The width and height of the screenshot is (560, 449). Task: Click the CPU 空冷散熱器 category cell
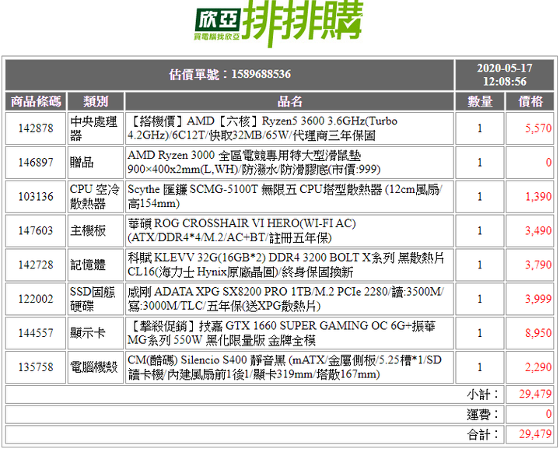(96, 196)
